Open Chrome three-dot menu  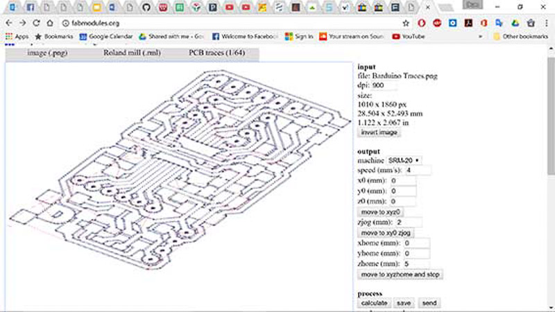click(547, 23)
